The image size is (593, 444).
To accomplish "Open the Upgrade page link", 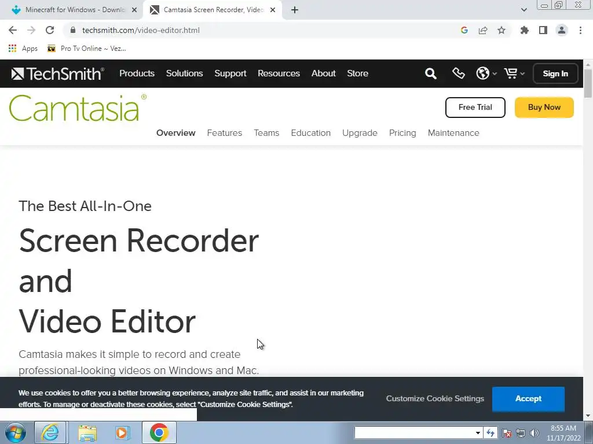I will (x=360, y=133).
